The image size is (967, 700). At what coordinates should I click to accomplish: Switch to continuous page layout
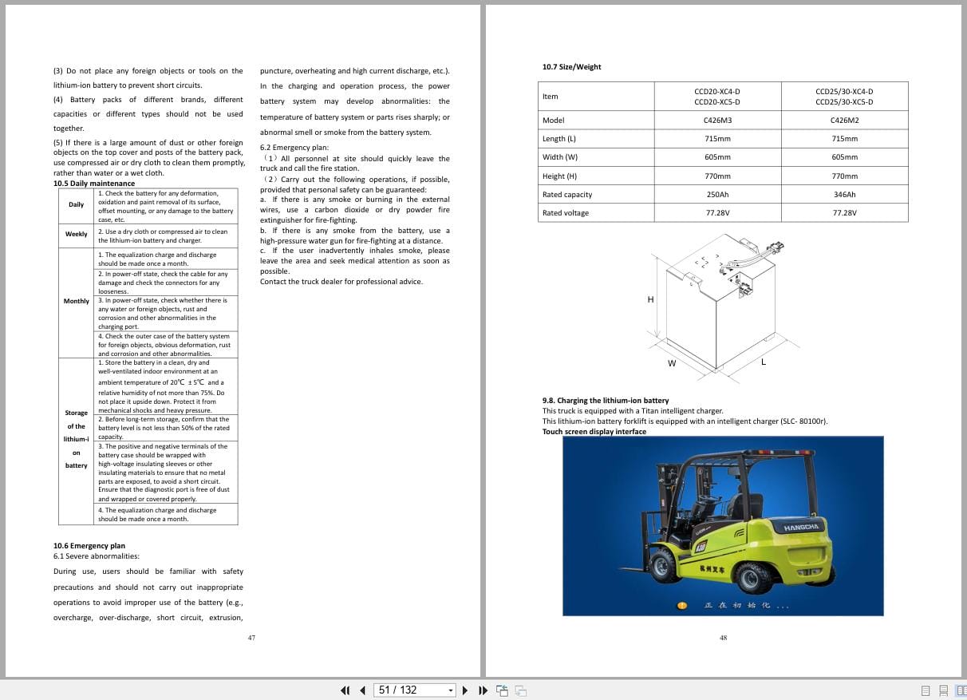click(x=943, y=690)
